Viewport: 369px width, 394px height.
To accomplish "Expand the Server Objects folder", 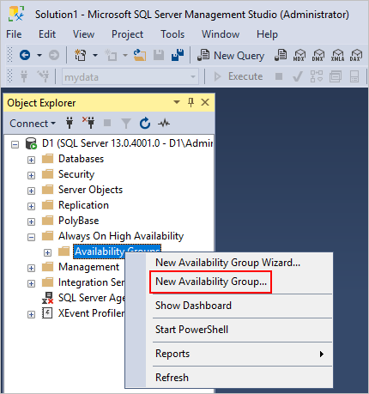I will 31,191.
